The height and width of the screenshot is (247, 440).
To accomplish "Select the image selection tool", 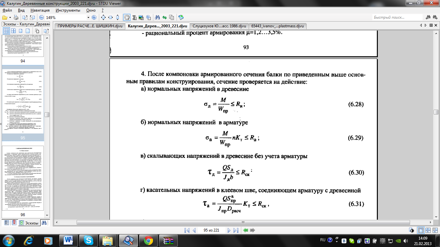I will click(141, 17).
